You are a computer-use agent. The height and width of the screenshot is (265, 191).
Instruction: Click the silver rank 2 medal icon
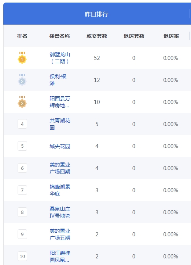(x=22, y=80)
